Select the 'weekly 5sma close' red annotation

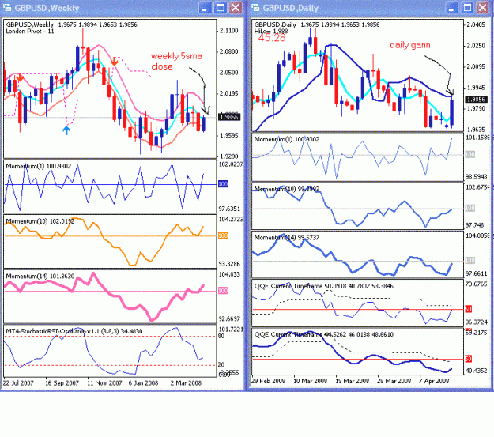(176, 62)
